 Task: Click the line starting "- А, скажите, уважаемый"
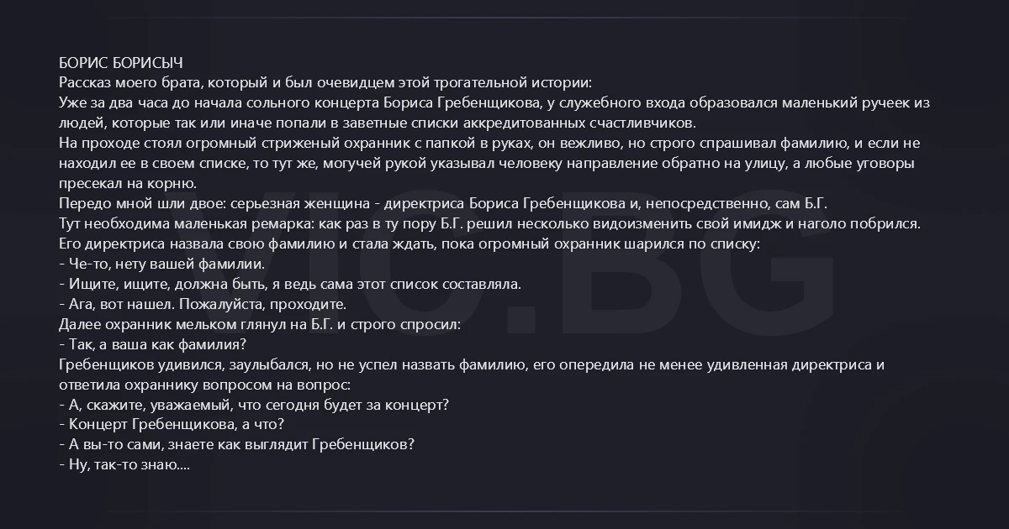[x=254, y=406]
